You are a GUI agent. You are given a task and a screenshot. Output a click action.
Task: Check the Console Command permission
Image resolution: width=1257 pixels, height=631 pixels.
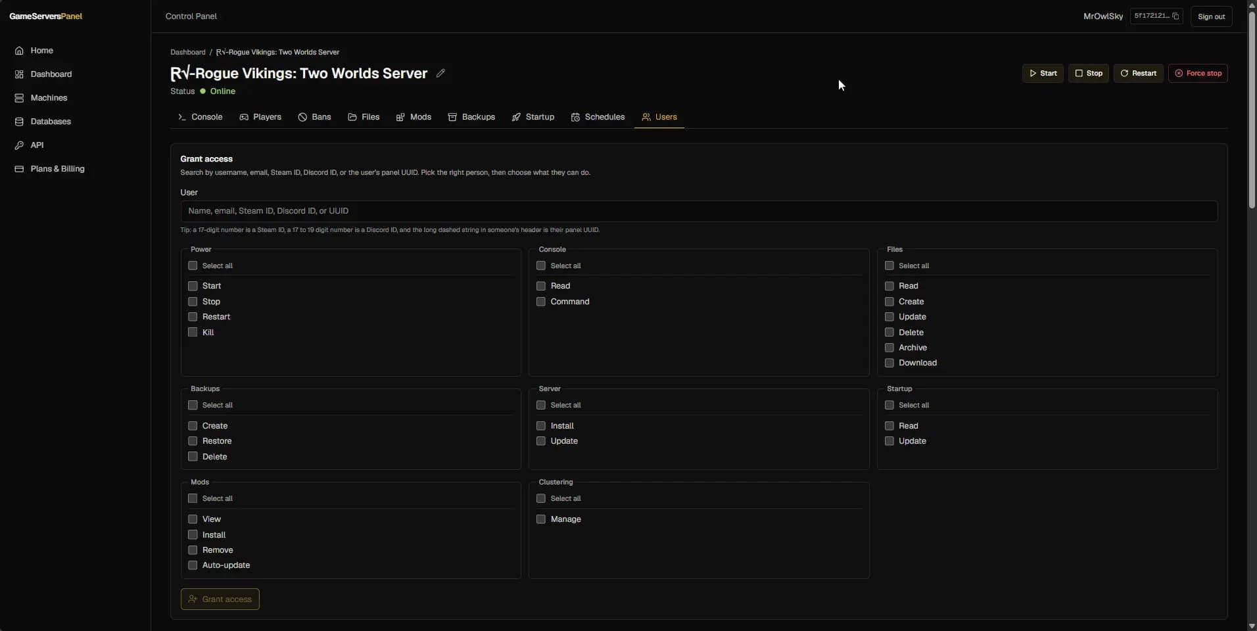tap(541, 302)
